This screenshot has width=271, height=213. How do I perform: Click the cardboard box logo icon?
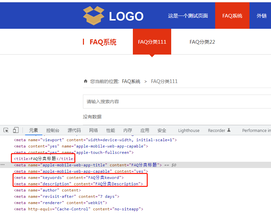click(x=94, y=16)
